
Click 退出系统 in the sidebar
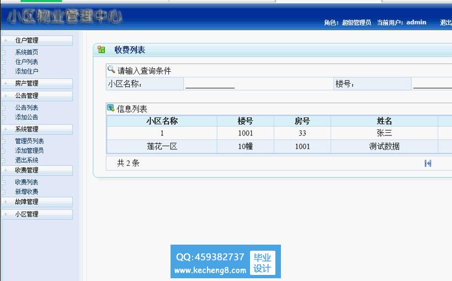[x=26, y=160]
